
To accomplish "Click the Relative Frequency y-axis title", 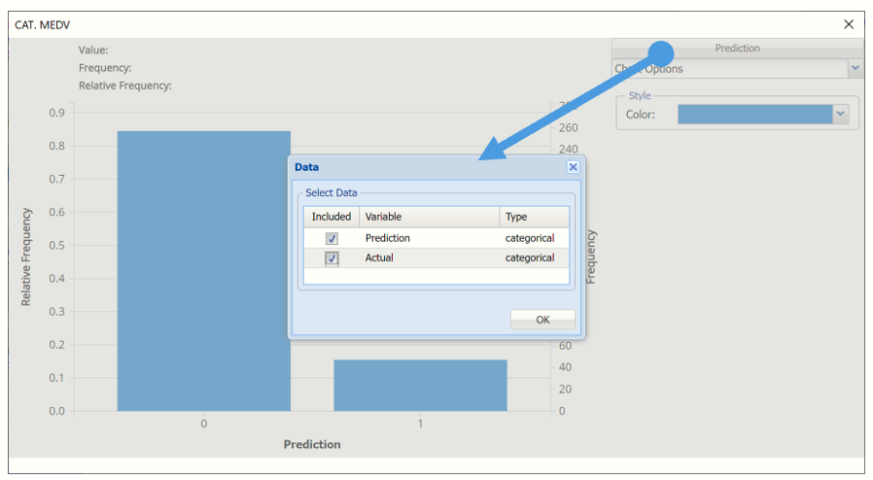I will click(26, 257).
